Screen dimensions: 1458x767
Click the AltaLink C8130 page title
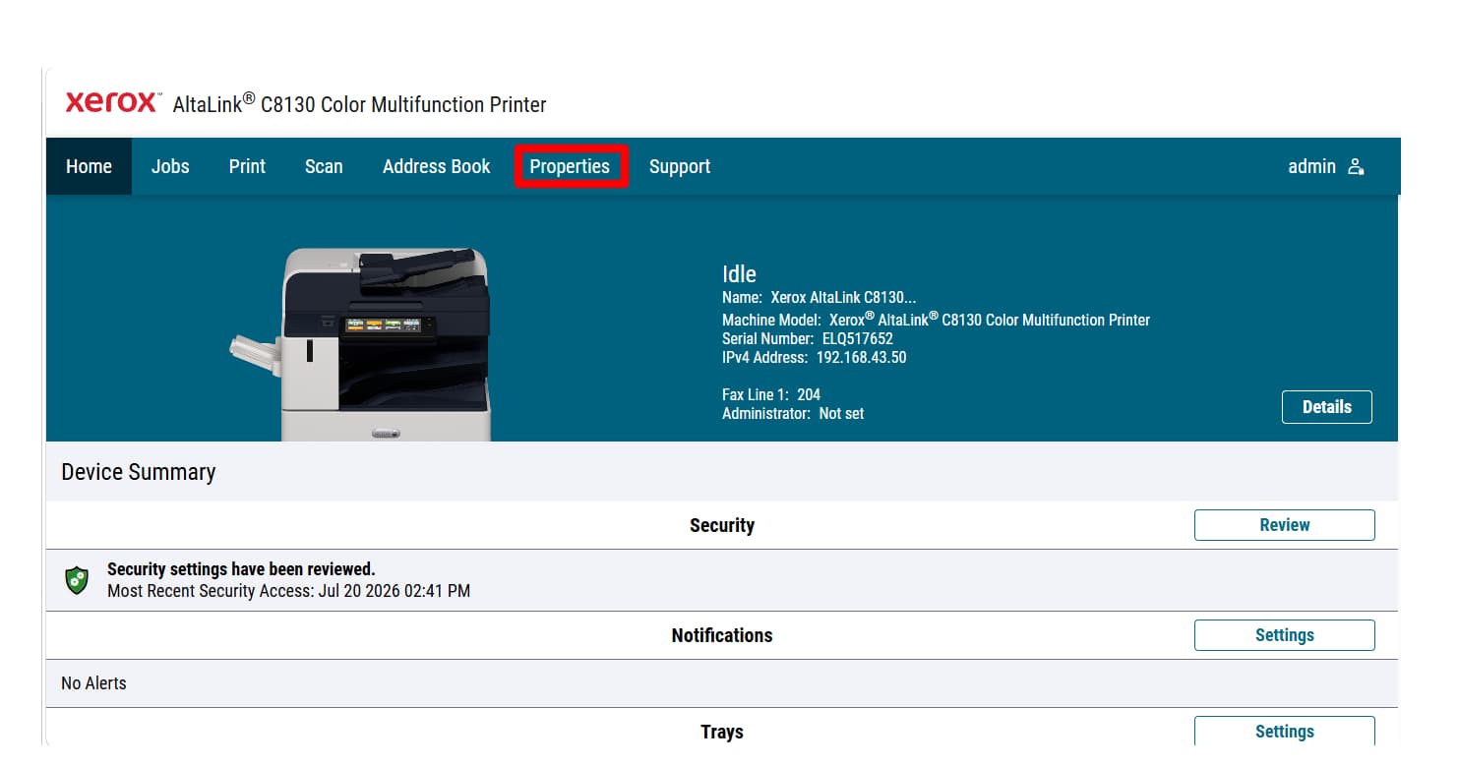click(x=359, y=103)
